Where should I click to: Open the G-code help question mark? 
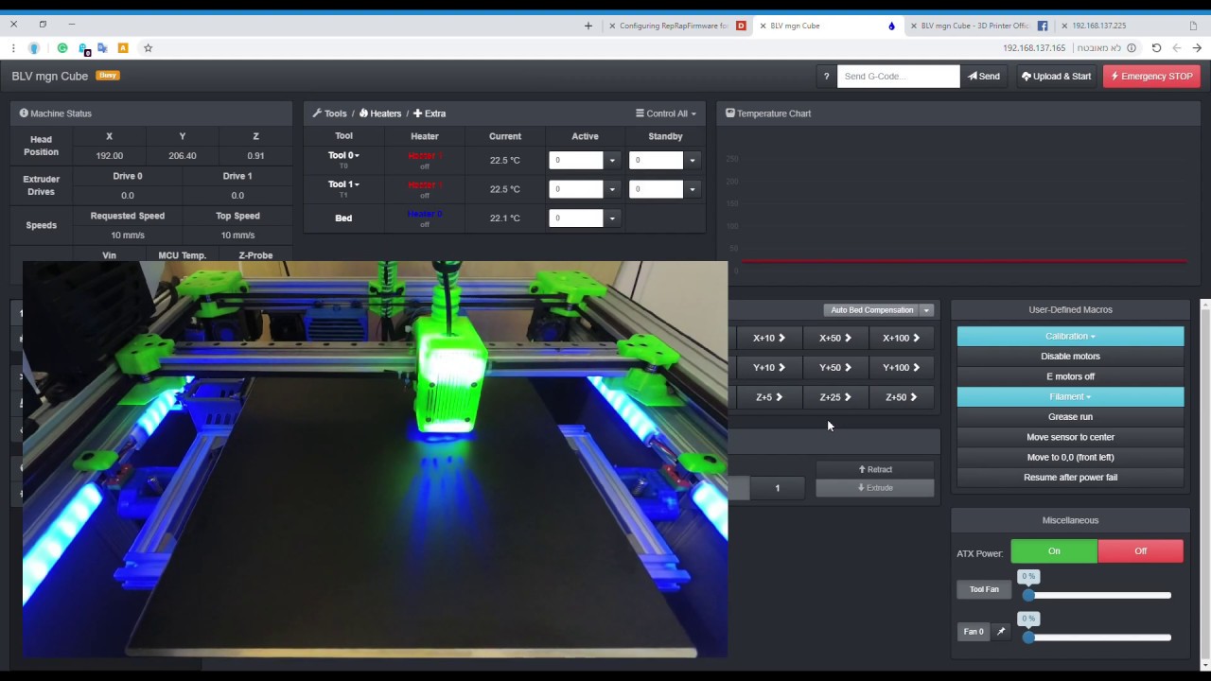826,76
